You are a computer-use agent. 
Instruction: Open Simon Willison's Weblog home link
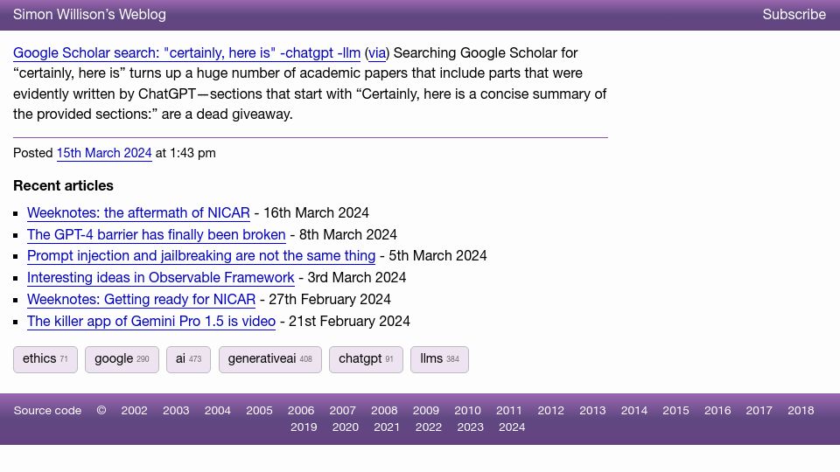pos(89,15)
